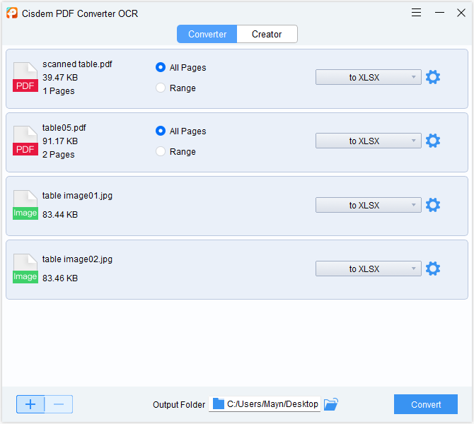Click the 83.46 KB size text

click(60, 278)
